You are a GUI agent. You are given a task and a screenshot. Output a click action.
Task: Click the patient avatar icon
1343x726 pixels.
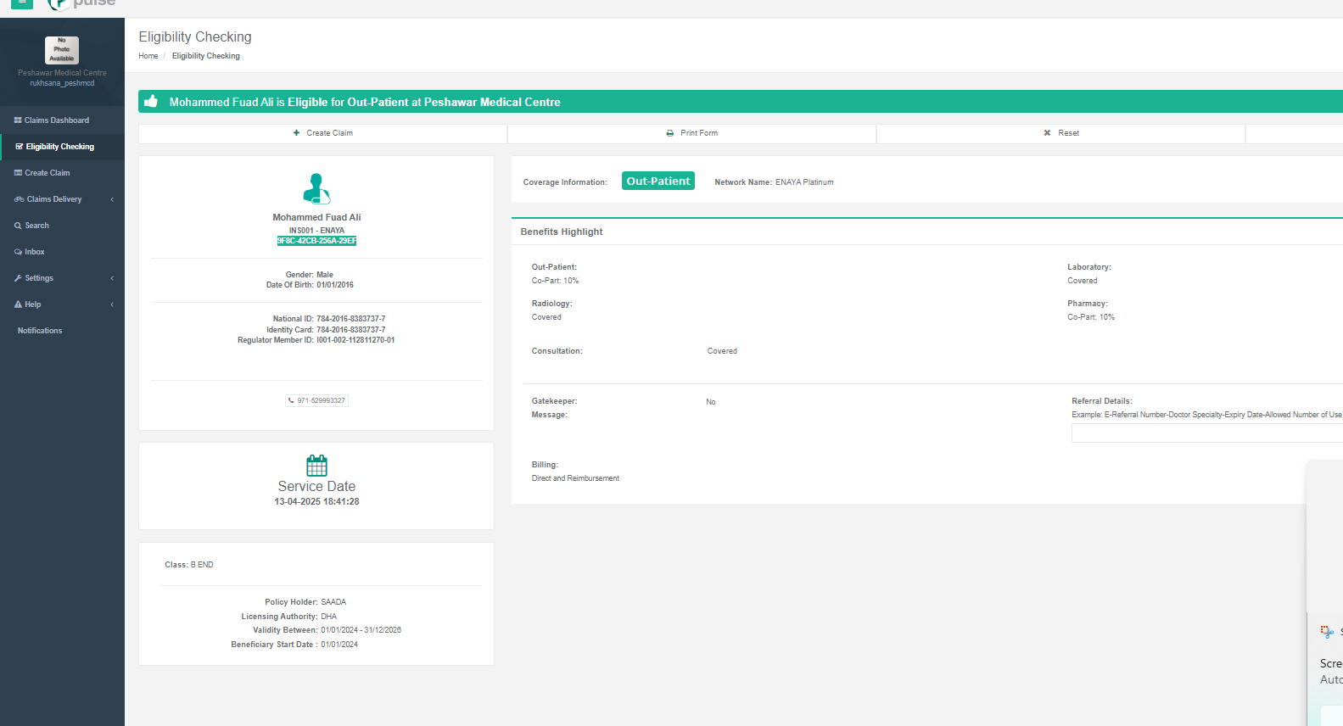click(x=316, y=188)
